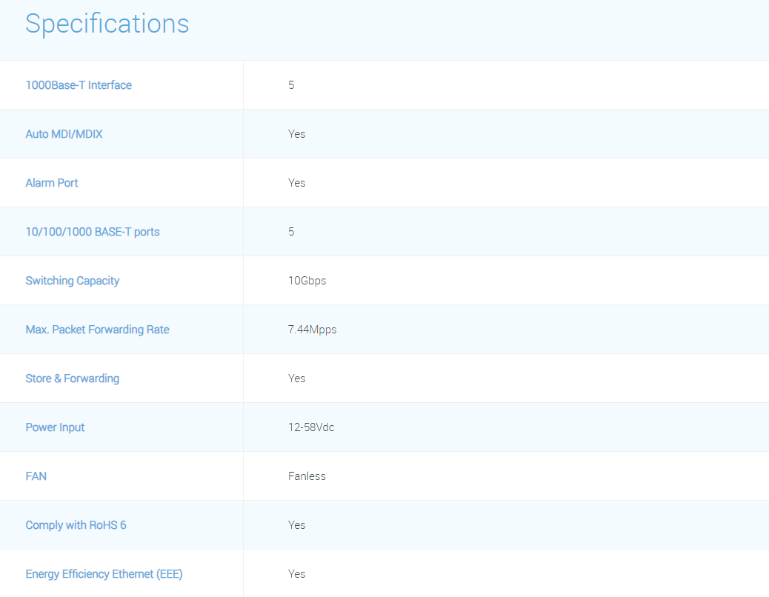The width and height of the screenshot is (769, 597).
Task: Select the Max. Packet Forwarding Rate label
Action: pyautogui.click(x=97, y=330)
